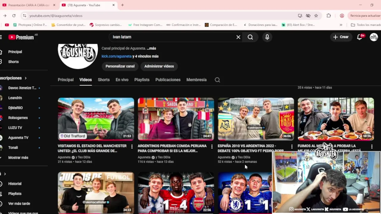Image resolution: width=381 pixels, height=214 pixels.
Task: Click the browser address bar
Action: point(161,16)
